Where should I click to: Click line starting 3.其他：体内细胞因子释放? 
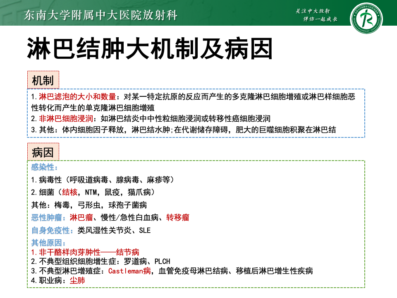point(184,130)
